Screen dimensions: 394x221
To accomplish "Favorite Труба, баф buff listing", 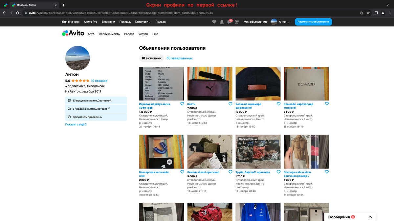I will pyautogui.click(x=279, y=172).
